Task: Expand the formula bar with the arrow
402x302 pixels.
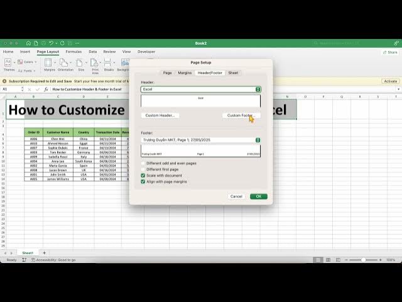Action: [398, 89]
